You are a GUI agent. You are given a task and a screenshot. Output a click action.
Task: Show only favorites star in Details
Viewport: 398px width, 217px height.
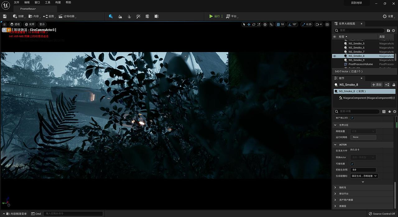[x=389, y=112]
